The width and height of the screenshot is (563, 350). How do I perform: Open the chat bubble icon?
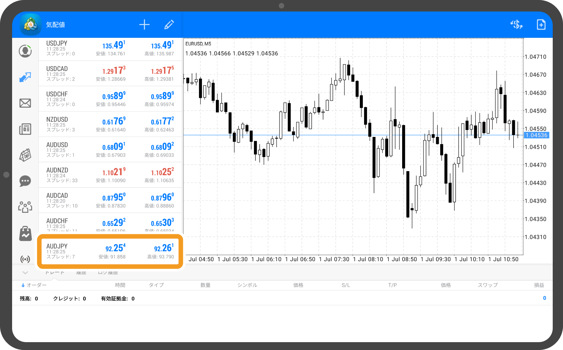pyautogui.click(x=25, y=181)
